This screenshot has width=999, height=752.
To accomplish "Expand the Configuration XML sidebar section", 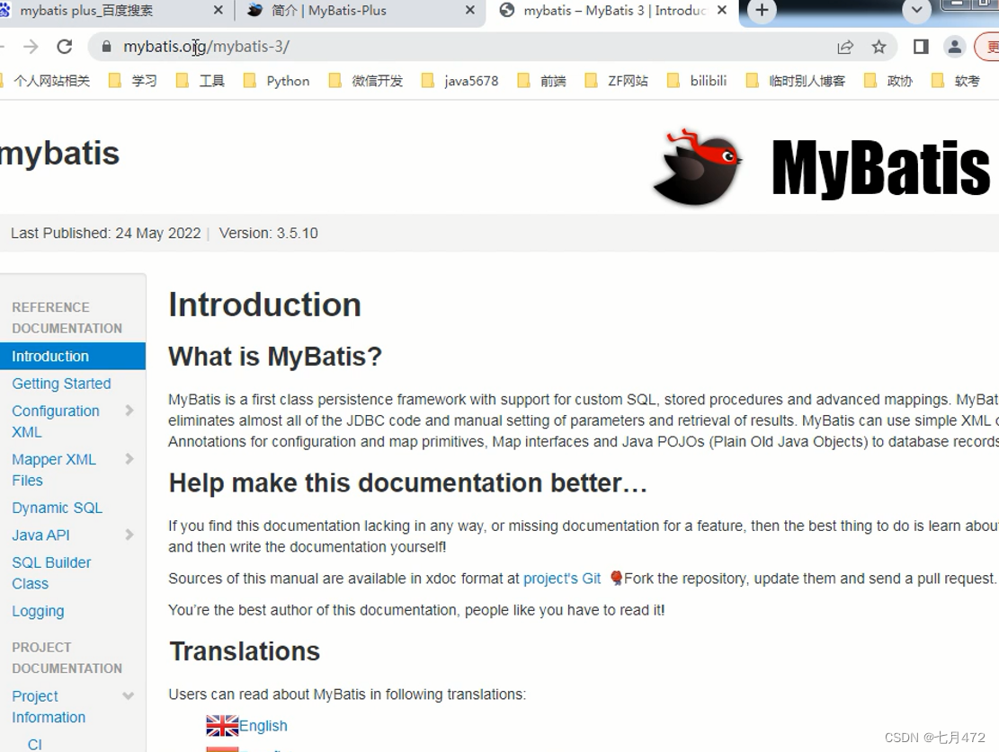I will coord(129,411).
